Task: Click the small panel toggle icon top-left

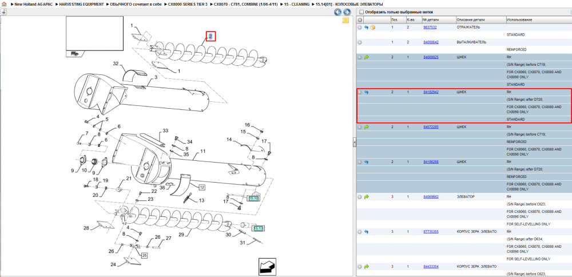Action: [3, 11]
